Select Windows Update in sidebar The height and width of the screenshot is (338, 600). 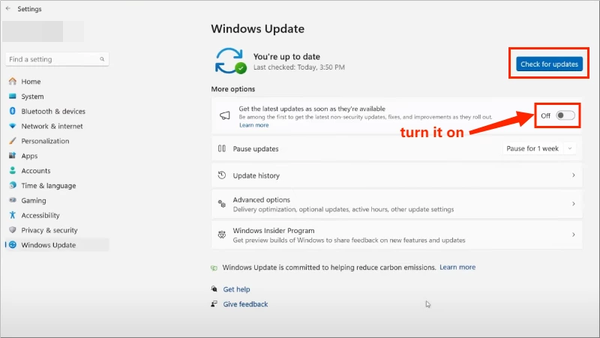[57, 245]
